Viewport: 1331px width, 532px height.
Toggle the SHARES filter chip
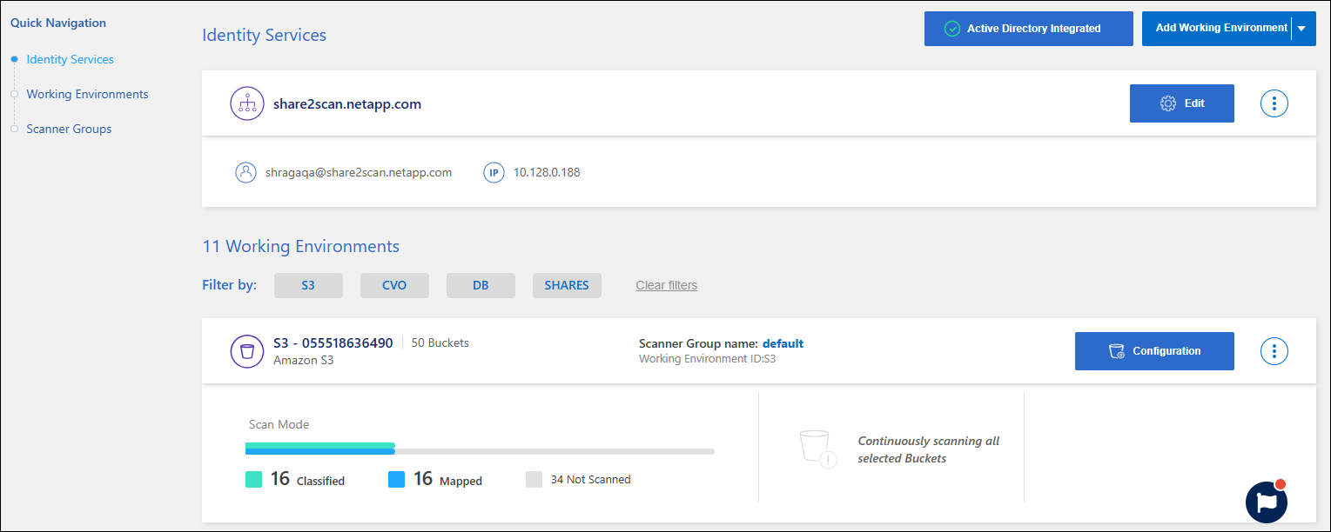(x=567, y=285)
